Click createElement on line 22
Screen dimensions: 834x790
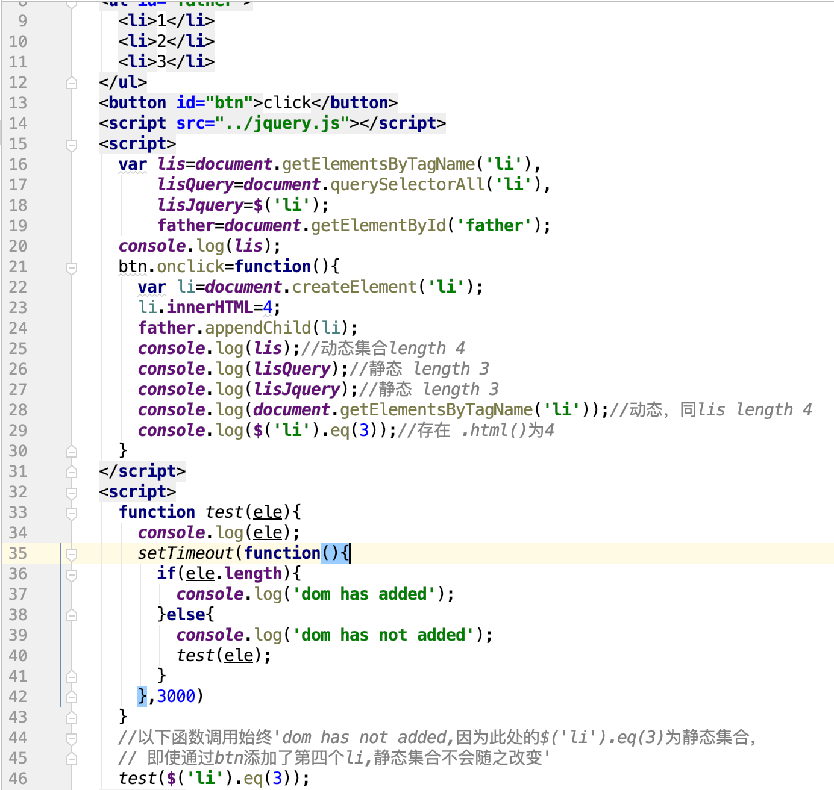tap(354, 287)
